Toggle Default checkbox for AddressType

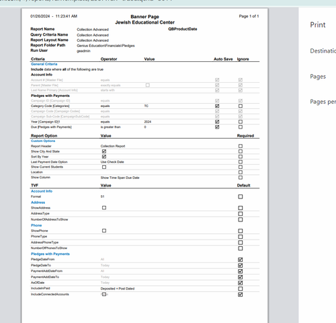tap(241, 214)
